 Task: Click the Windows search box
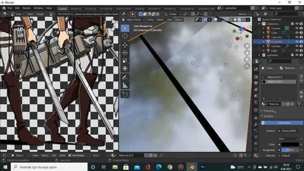coord(49,167)
